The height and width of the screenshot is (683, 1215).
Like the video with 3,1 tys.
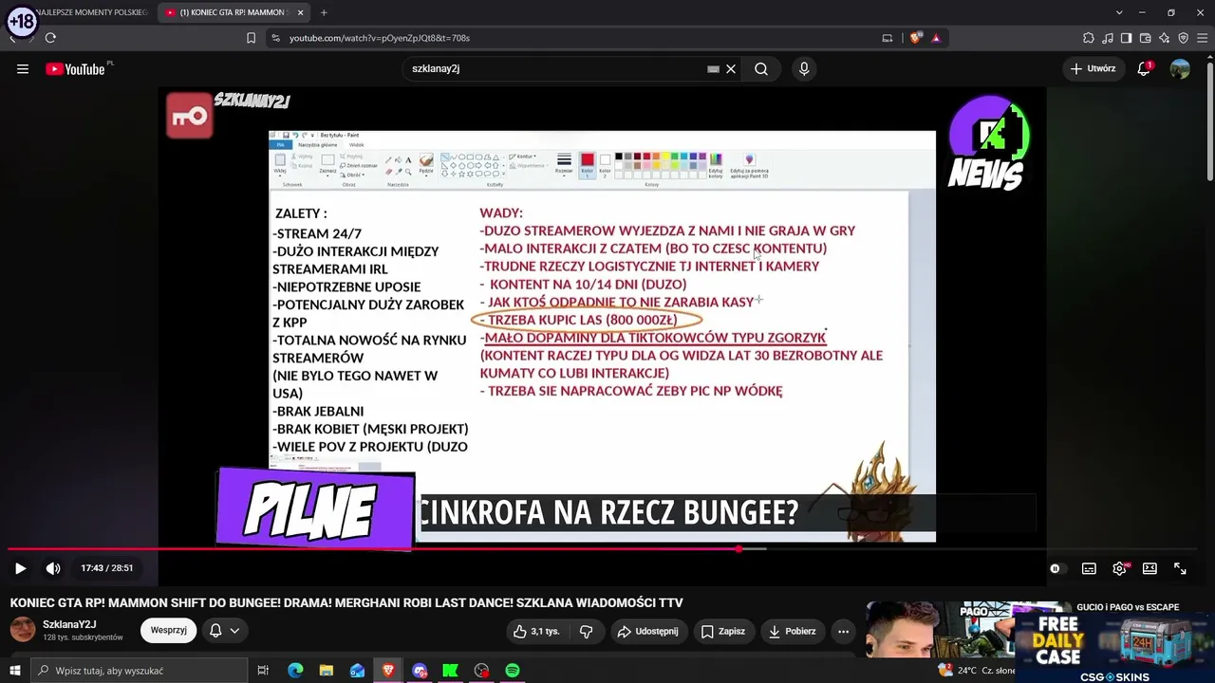[537, 631]
